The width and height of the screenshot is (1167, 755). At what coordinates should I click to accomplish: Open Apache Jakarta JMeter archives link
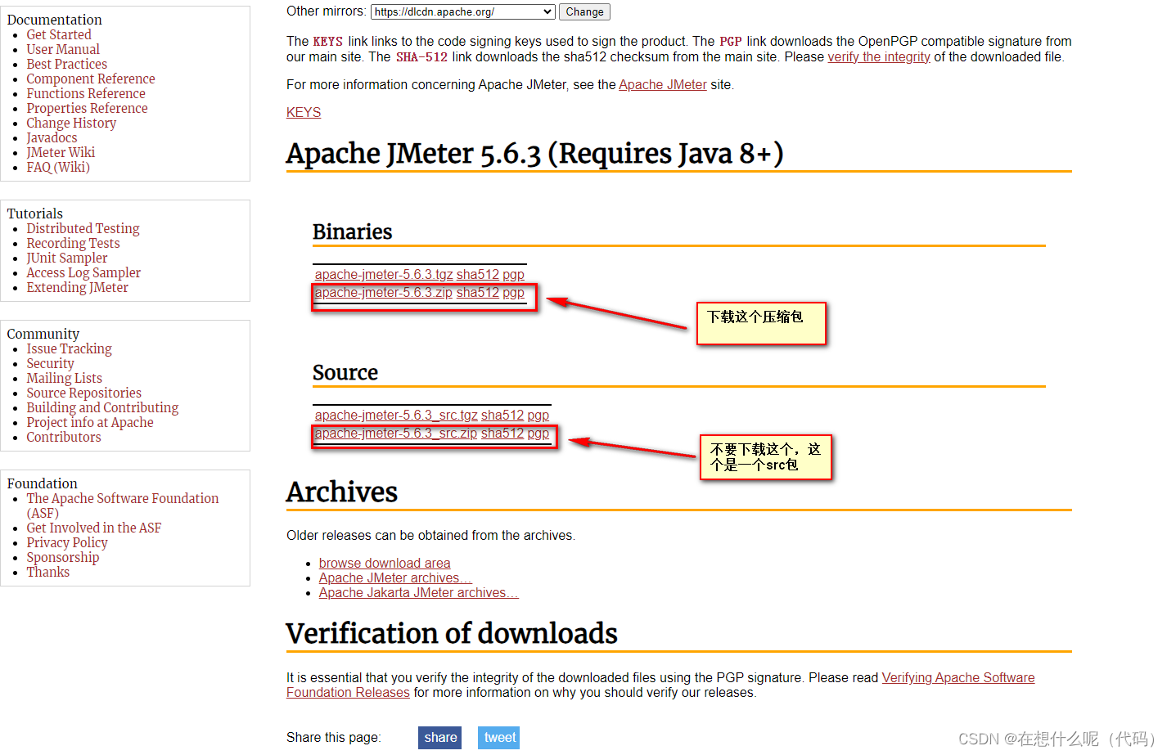[419, 593]
